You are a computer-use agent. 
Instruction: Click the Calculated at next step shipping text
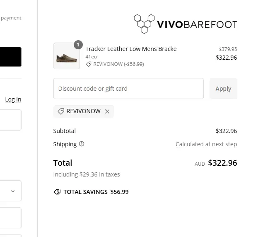click(206, 144)
